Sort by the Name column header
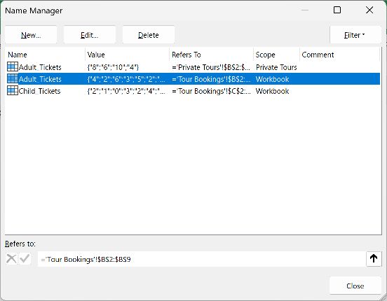387x301 pixels. [x=45, y=55]
